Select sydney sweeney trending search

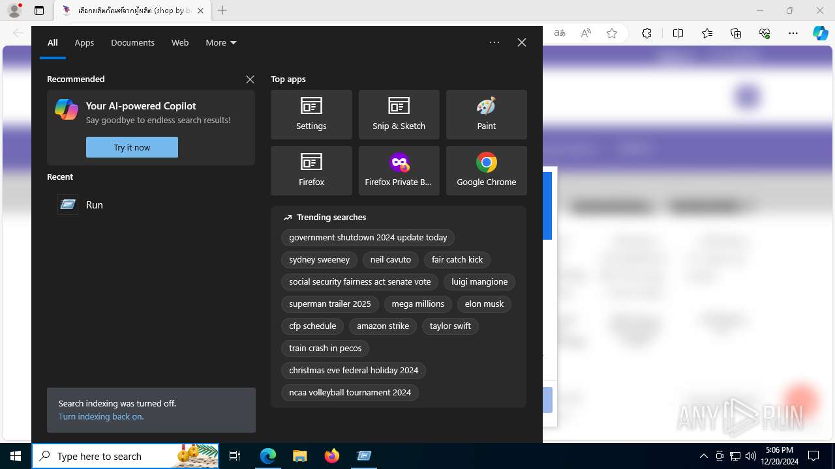319,260
